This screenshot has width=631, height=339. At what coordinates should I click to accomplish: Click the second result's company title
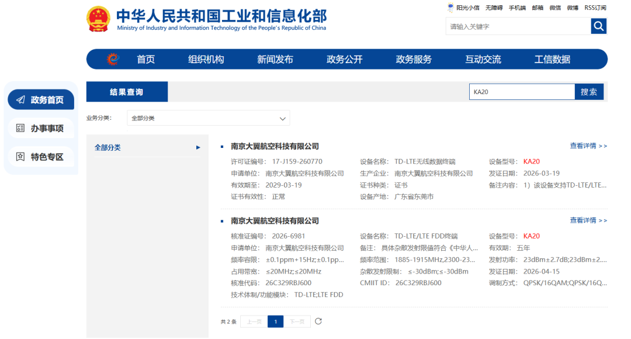click(x=275, y=220)
